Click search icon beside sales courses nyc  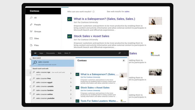34,72
